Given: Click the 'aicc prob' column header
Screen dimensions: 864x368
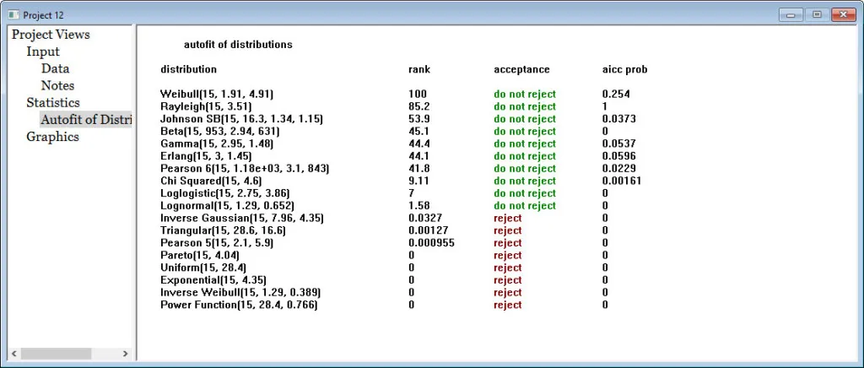Looking at the screenshot, I should pyautogui.click(x=625, y=69).
